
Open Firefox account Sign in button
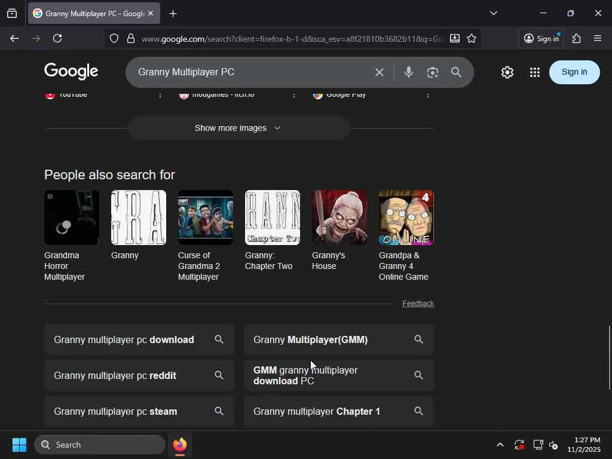click(541, 38)
